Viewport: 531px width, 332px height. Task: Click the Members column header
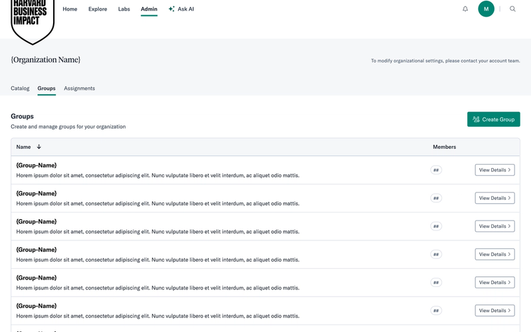pyautogui.click(x=444, y=147)
